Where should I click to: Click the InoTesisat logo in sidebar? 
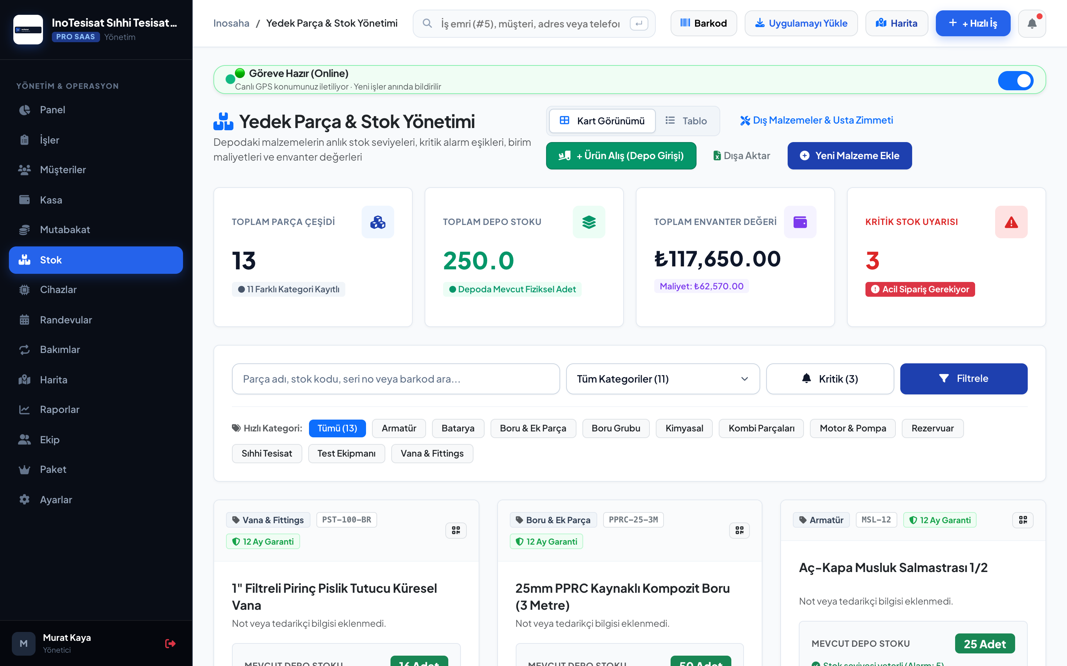click(x=28, y=30)
